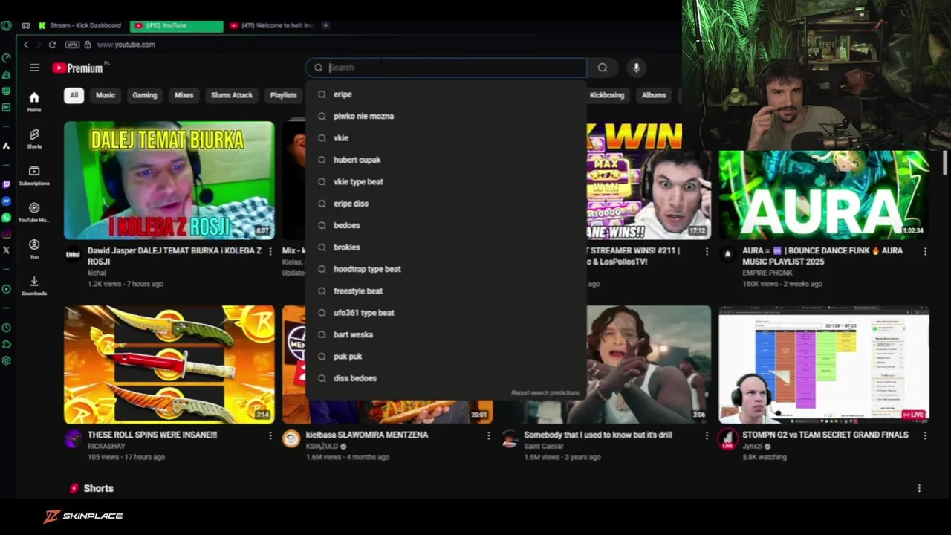Open Shorts from the YouTube sidebar
Image resolution: width=951 pixels, height=535 pixels.
pyautogui.click(x=34, y=138)
